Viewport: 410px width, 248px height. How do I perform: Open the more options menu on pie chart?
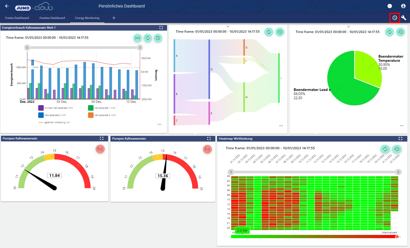pyautogui.click(x=401, y=126)
